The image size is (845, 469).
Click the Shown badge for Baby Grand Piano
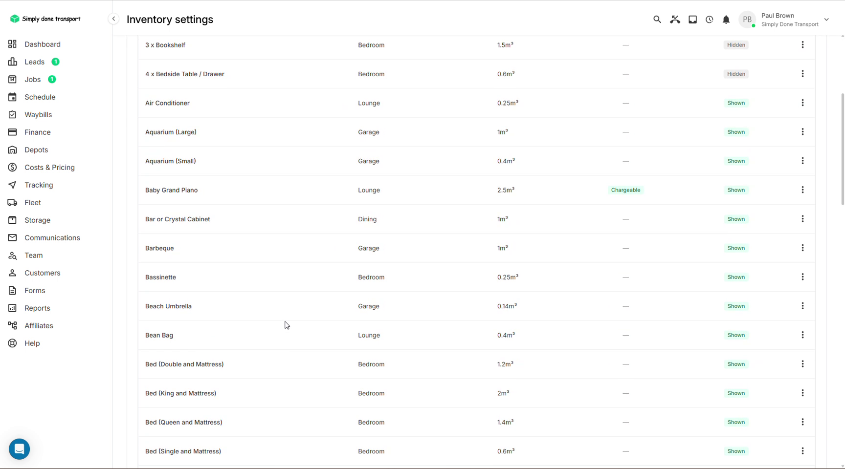click(736, 190)
